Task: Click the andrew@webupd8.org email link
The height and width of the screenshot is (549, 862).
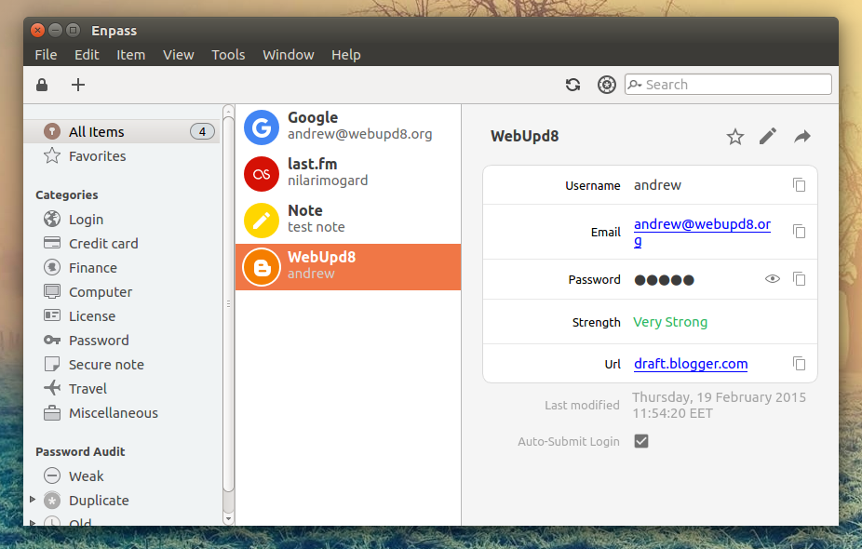Action: coord(702,232)
